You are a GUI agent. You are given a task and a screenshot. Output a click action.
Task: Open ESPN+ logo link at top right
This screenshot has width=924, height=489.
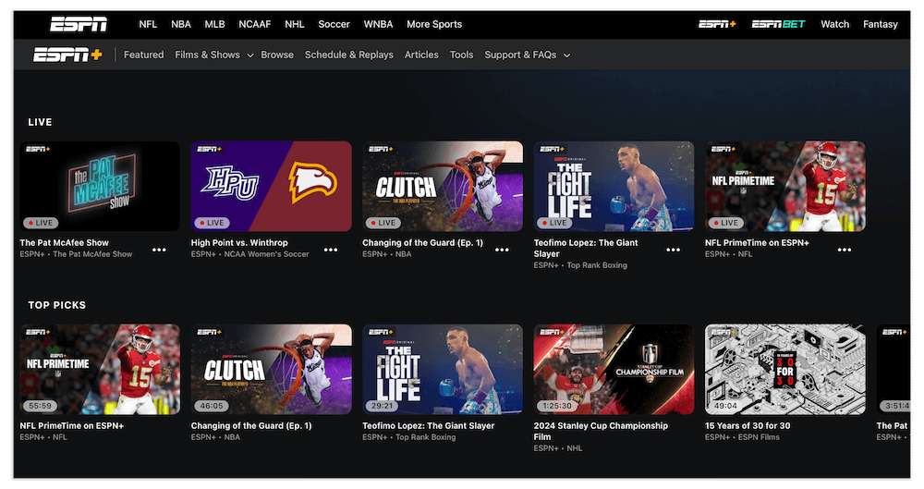(717, 24)
